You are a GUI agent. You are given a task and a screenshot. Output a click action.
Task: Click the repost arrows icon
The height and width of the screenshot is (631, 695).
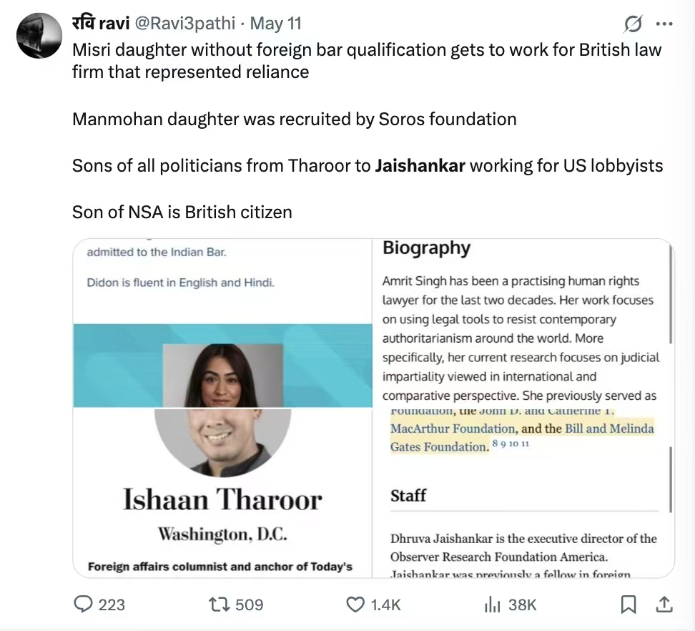(217, 605)
